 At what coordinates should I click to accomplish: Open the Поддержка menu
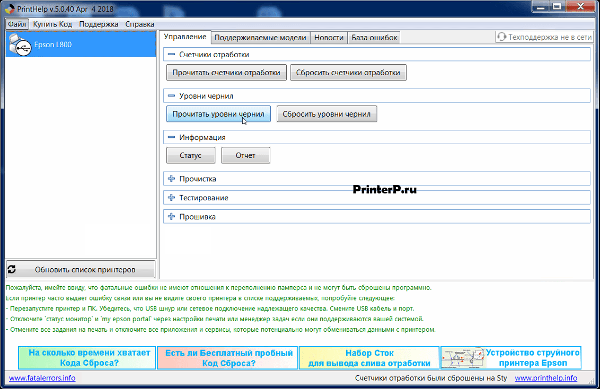tap(99, 24)
